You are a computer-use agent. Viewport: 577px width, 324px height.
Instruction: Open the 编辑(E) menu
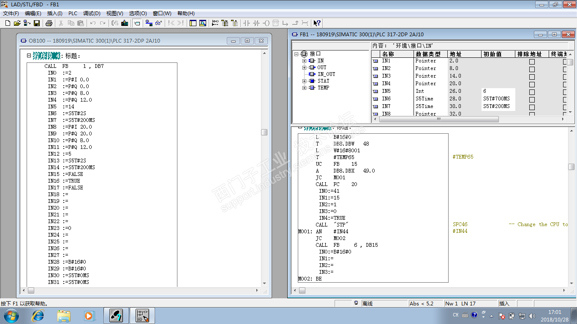(33, 13)
